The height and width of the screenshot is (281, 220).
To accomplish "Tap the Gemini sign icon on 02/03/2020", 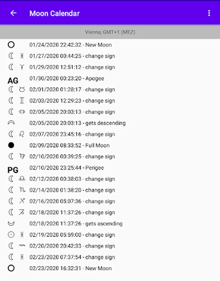I will click(x=22, y=101).
